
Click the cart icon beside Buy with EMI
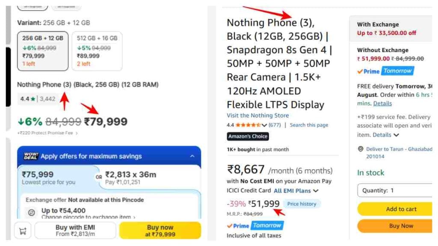(x=23, y=231)
